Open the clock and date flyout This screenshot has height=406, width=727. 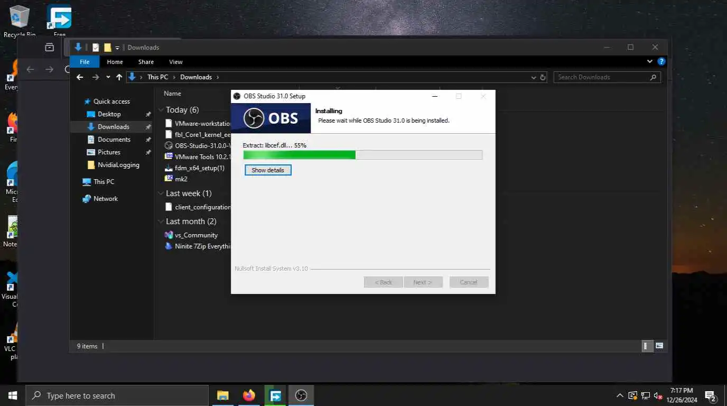682,395
